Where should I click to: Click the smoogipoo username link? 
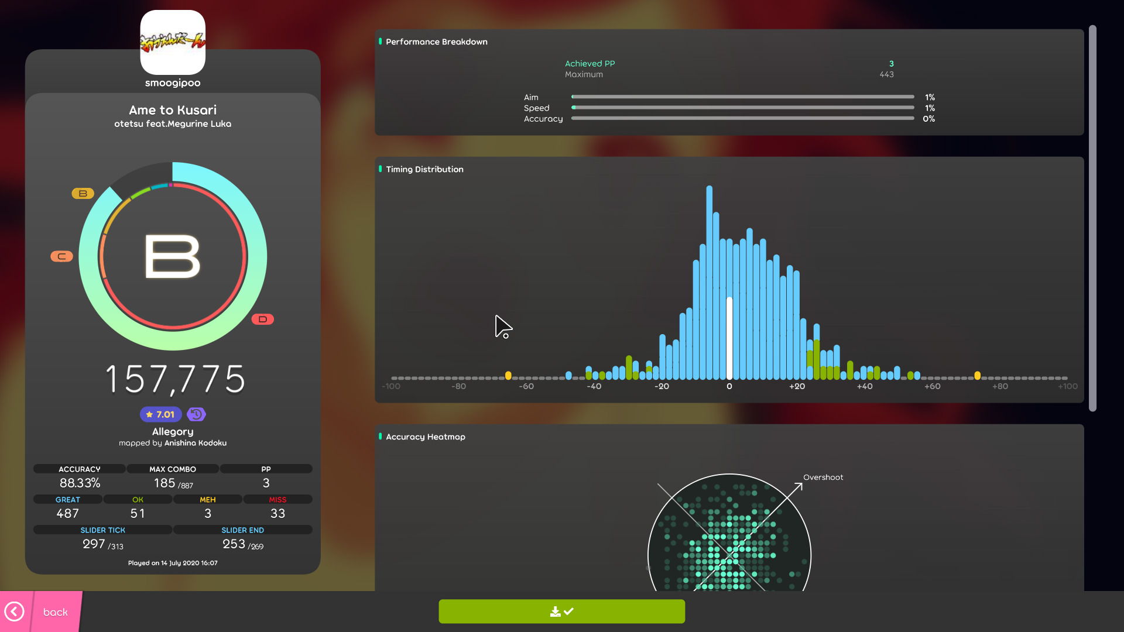pos(172,83)
